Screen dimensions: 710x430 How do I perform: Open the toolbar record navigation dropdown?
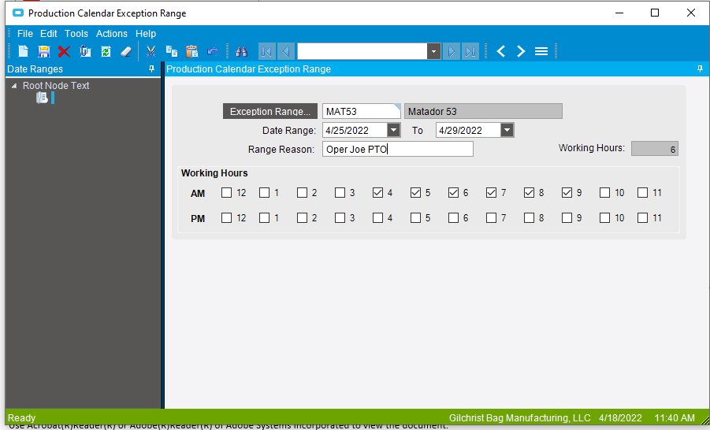click(433, 51)
